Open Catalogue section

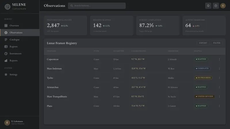tap(20, 40)
